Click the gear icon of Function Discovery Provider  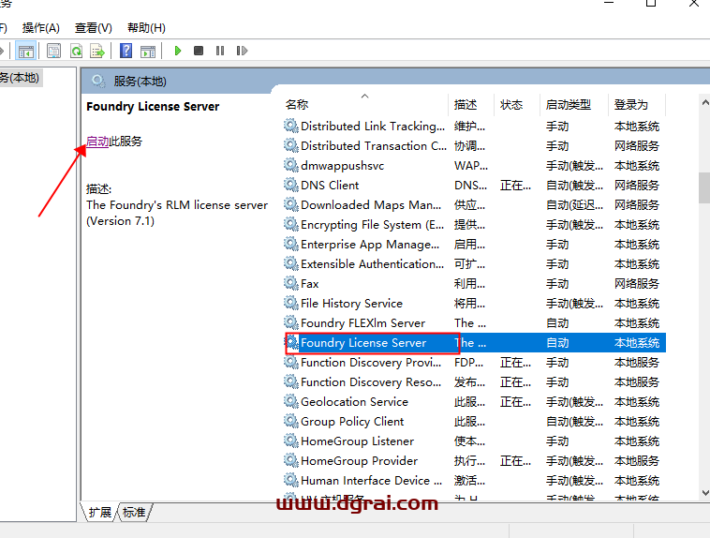click(x=290, y=362)
